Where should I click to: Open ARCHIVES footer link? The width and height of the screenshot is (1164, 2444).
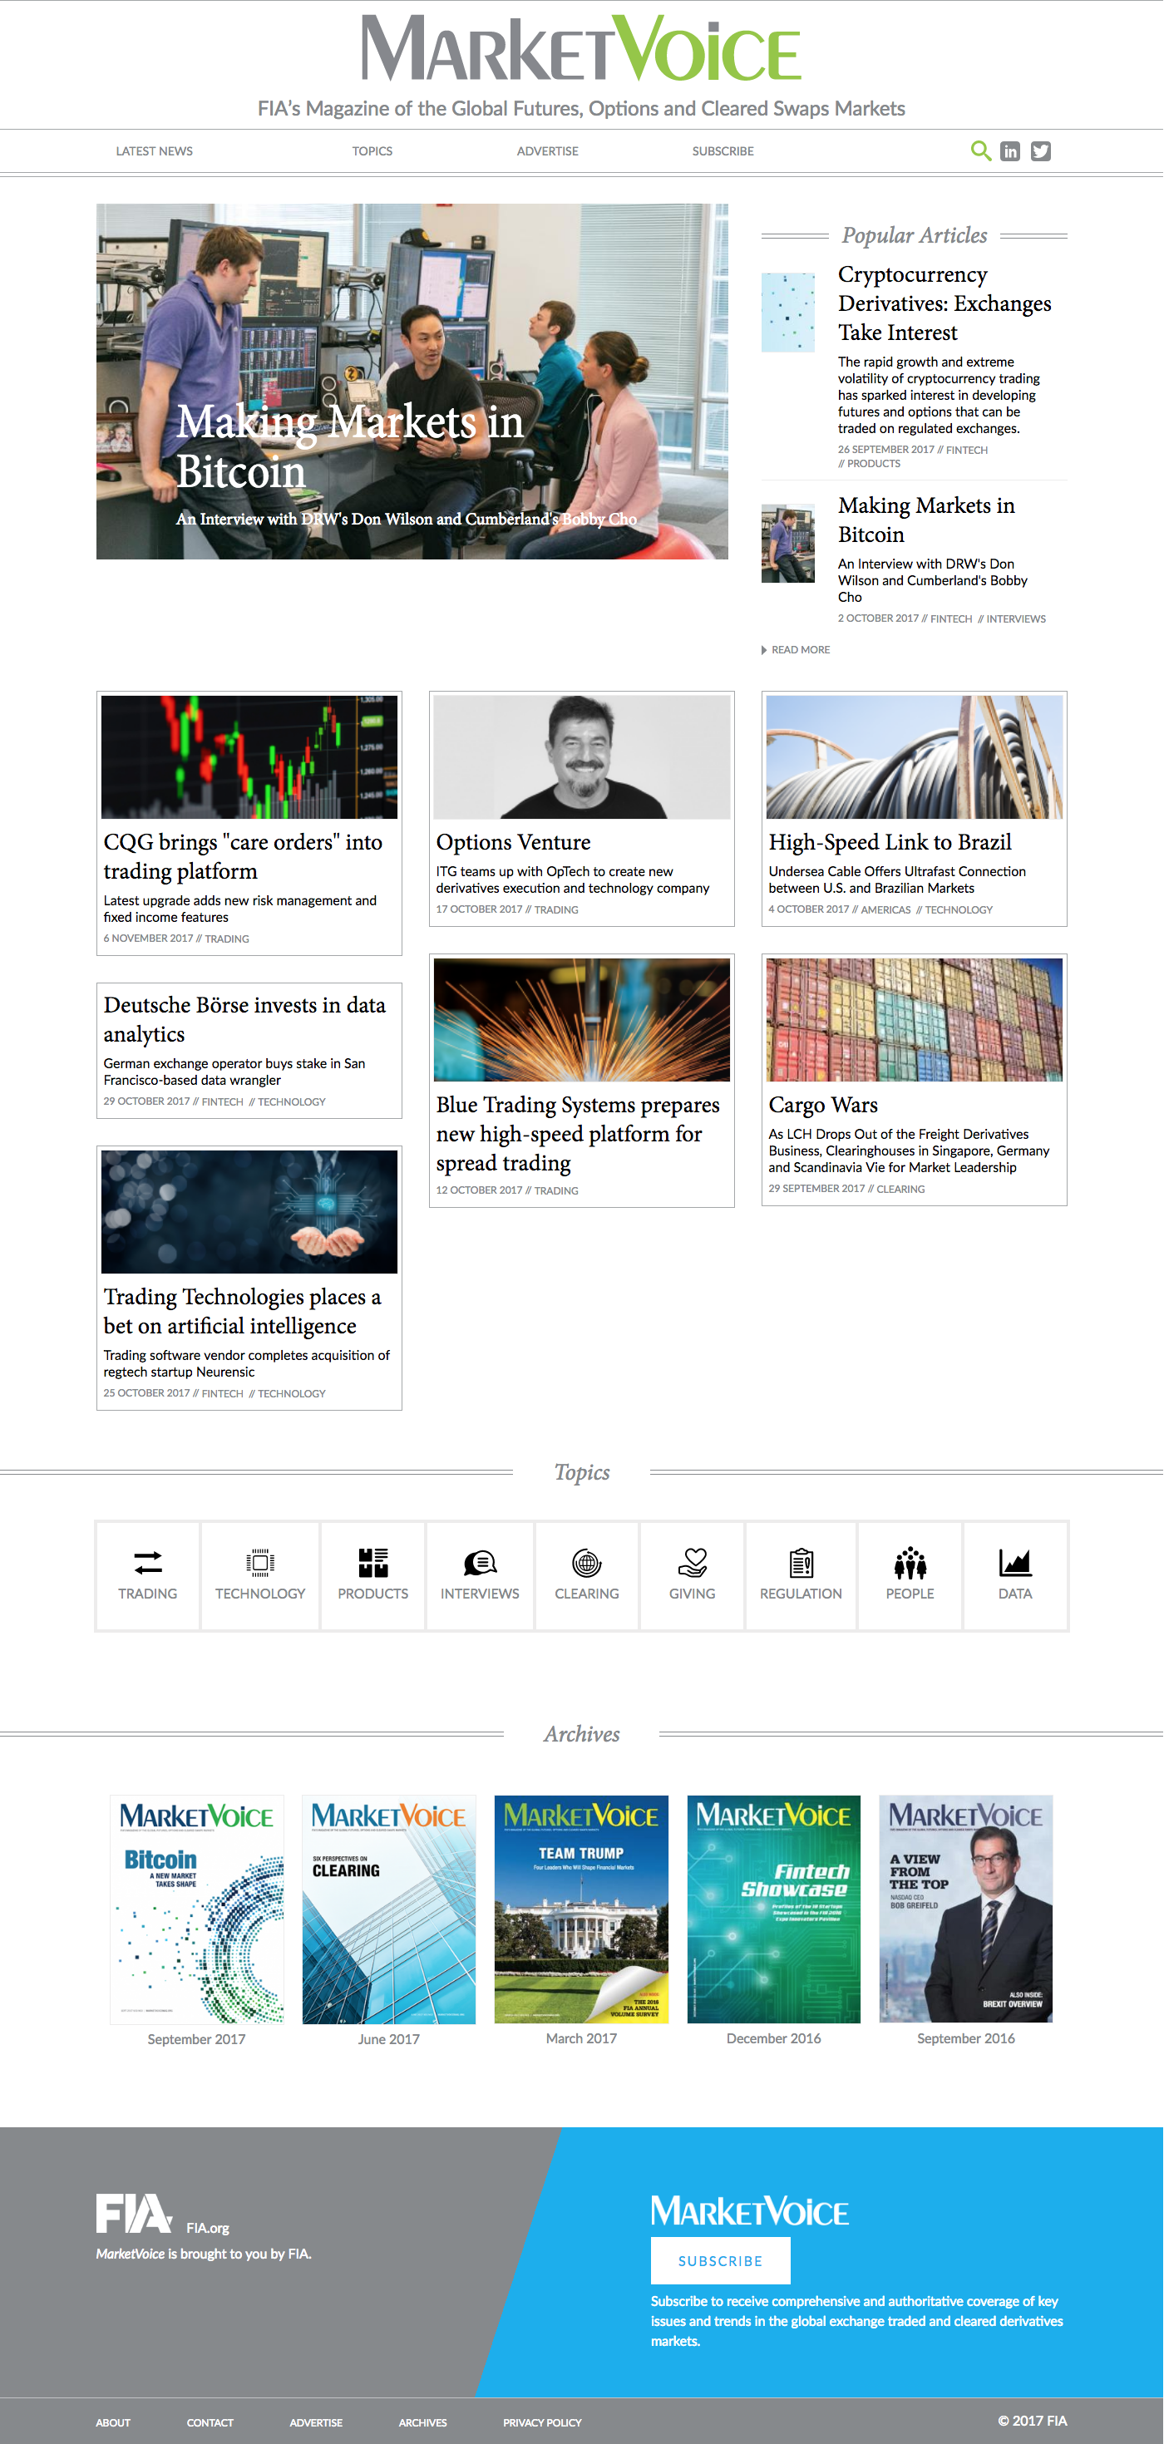coord(422,2422)
